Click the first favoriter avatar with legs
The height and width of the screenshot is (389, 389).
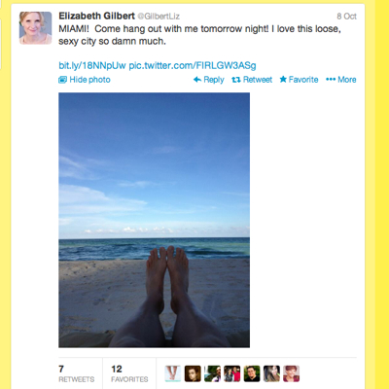pos(173,373)
